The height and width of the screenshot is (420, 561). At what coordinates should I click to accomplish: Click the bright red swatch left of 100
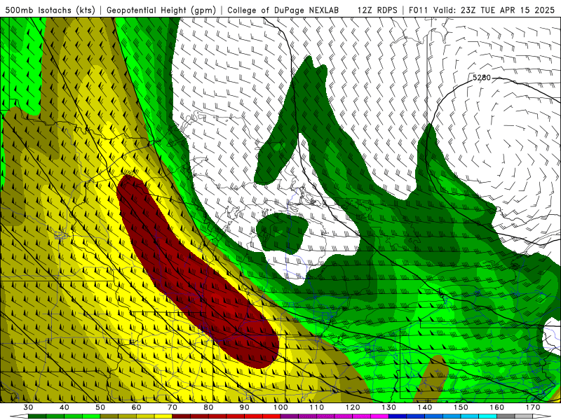tap(271, 416)
